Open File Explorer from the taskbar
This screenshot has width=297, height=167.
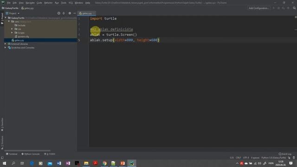tap(86, 163)
